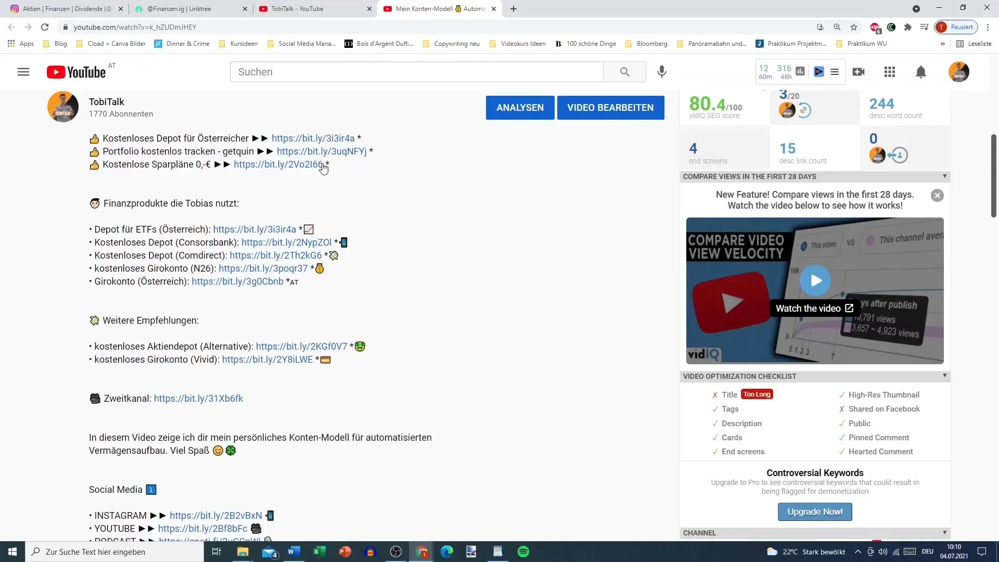Click the zoom magnifier in address bar

pyautogui.click(x=837, y=27)
